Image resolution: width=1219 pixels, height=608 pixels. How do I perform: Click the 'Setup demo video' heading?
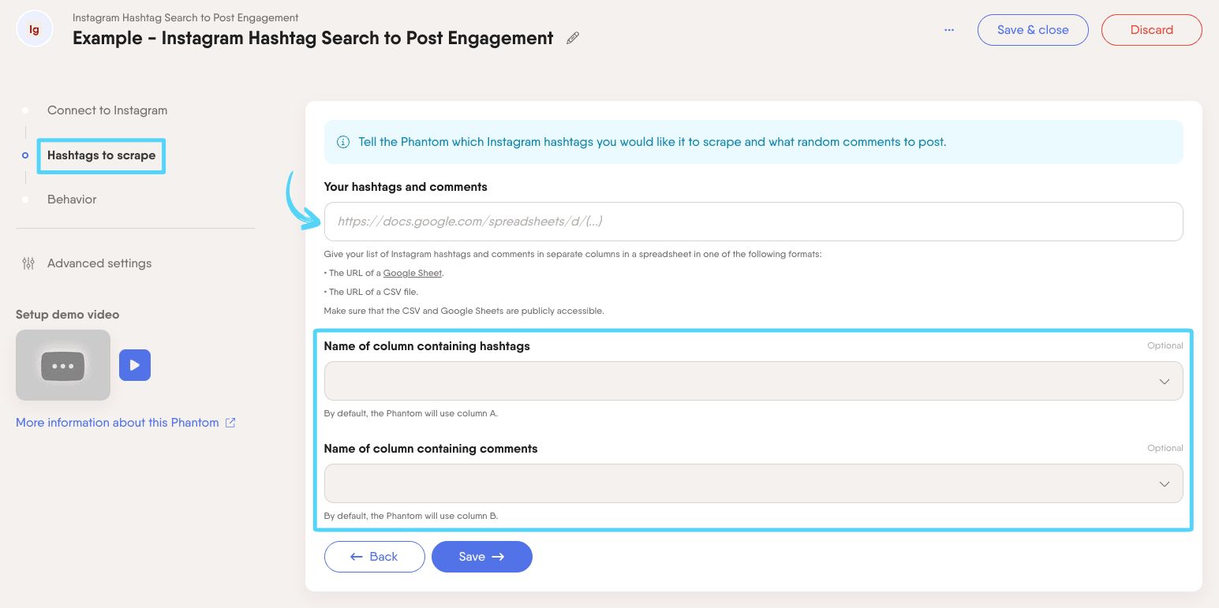pyautogui.click(x=68, y=315)
